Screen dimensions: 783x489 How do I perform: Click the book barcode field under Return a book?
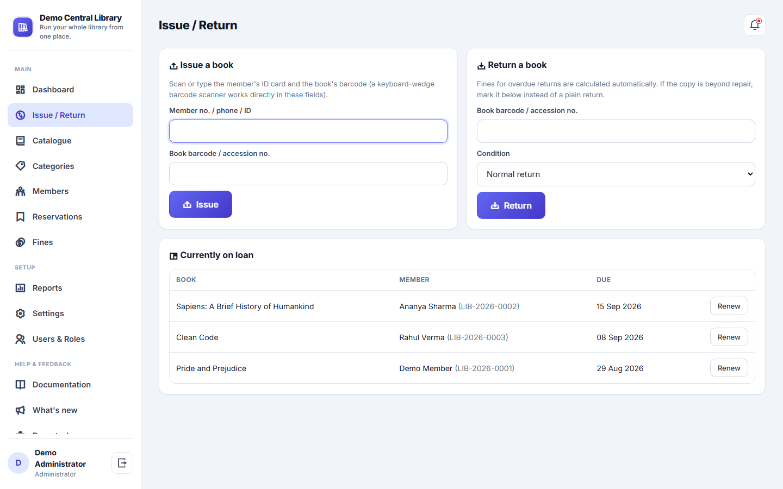click(x=616, y=131)
